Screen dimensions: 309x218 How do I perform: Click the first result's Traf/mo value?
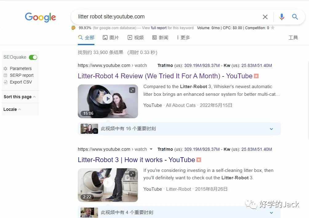click(x=202, y=65)
